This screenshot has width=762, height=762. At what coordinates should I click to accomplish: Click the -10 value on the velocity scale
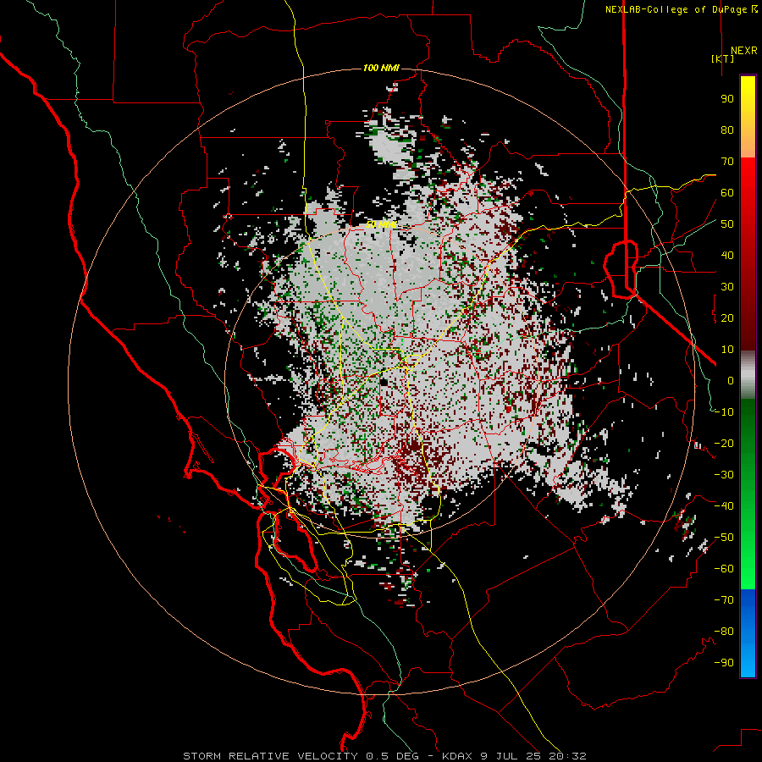tap(724, 412)
